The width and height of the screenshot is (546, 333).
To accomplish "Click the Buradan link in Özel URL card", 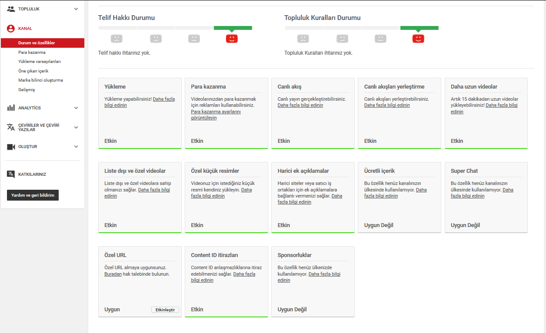I will 113,274.
